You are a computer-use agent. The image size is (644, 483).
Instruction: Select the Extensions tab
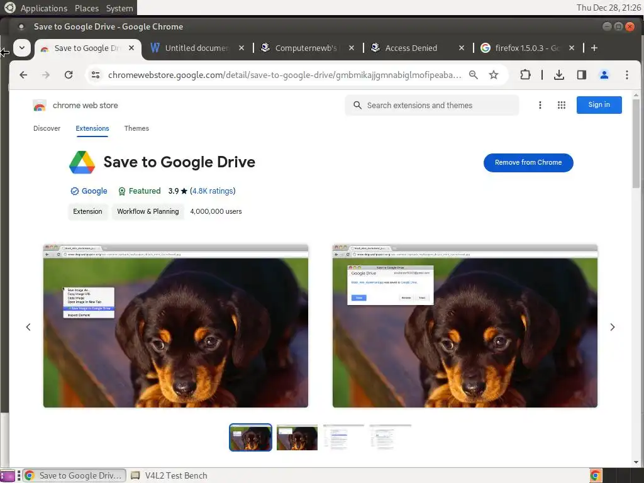[x=92, y=128]
